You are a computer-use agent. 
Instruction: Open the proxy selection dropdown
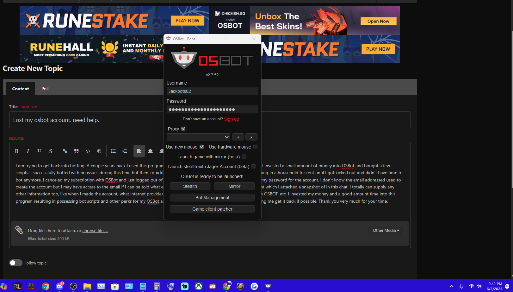coord(198,137)
